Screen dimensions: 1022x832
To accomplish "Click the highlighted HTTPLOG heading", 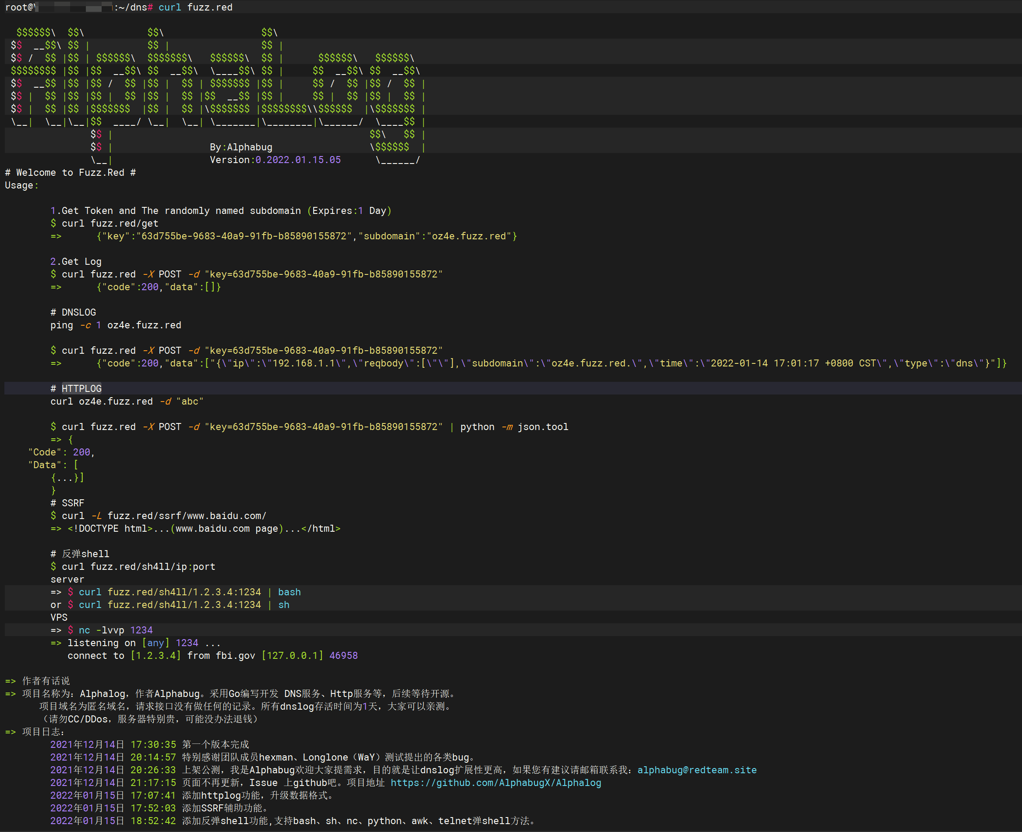I will point(81,388).
